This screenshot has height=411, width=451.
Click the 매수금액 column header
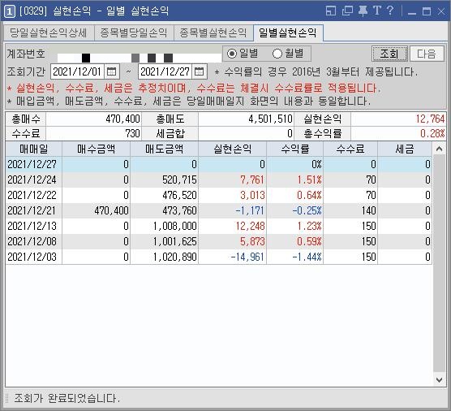pyautogui.click(x=96, y=149)
